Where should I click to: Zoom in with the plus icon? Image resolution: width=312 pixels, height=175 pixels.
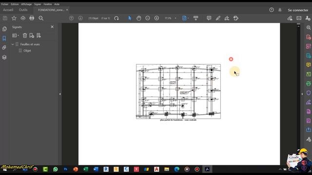click(x=157, y=18)
